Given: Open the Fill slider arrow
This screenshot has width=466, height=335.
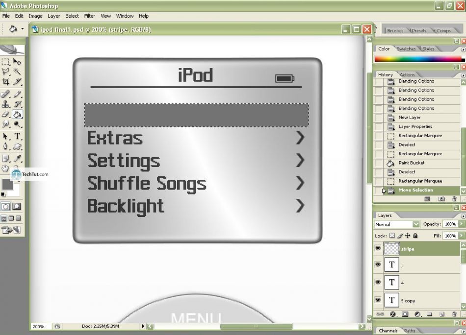Looking at the screenshot, I should pos(462,236).
